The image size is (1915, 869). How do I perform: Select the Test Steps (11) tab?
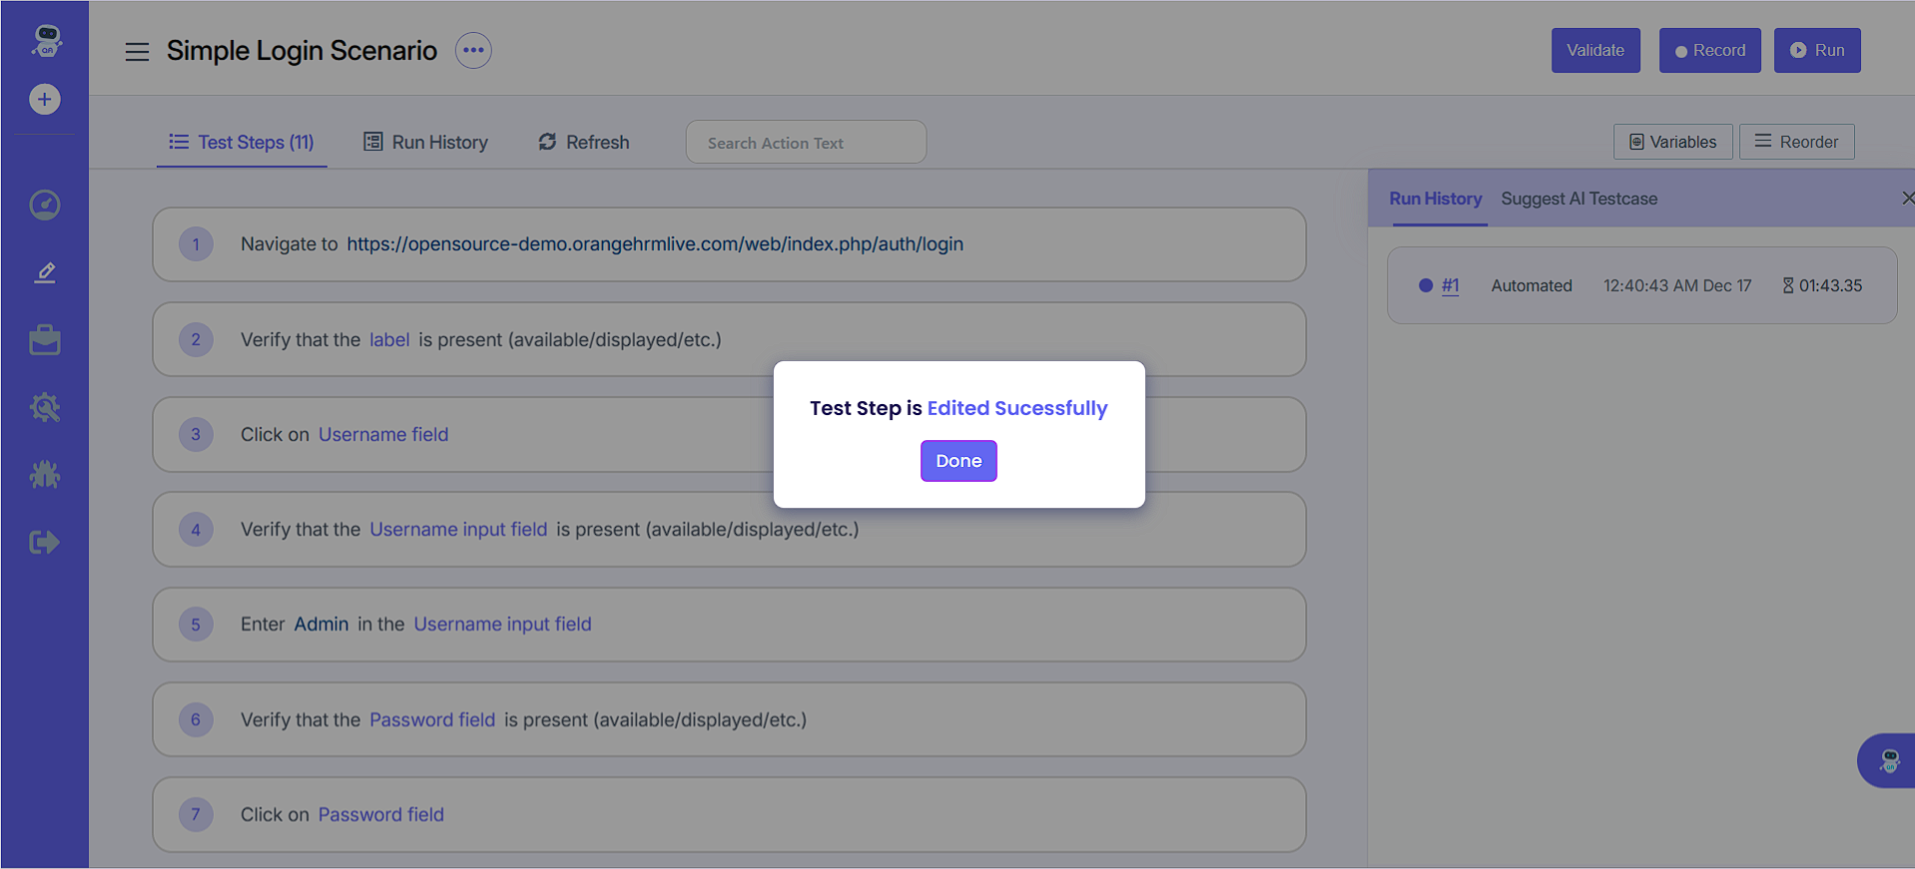tap(242, 143)
